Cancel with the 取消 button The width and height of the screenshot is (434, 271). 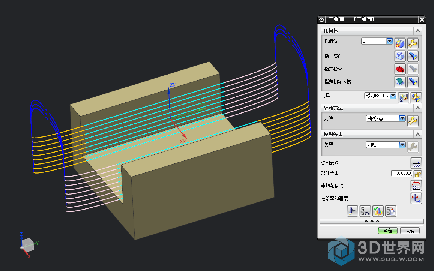pyautogui.click(x=410, y=231)
